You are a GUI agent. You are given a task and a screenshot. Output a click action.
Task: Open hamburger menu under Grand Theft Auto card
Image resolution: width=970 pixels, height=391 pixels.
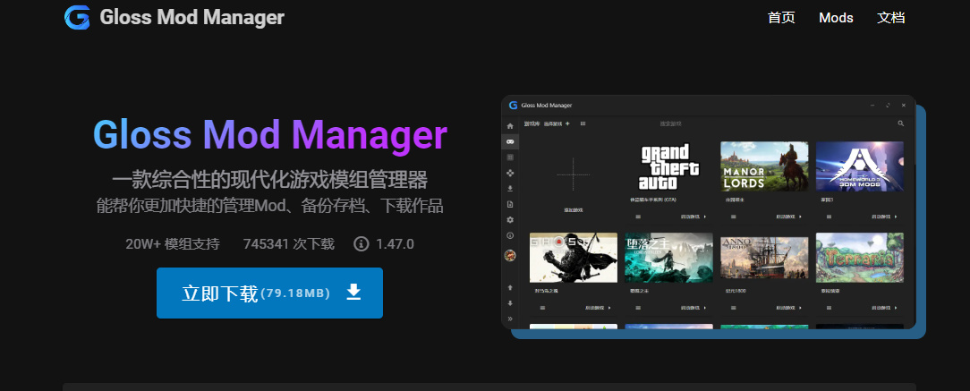[x=638, y=217]
